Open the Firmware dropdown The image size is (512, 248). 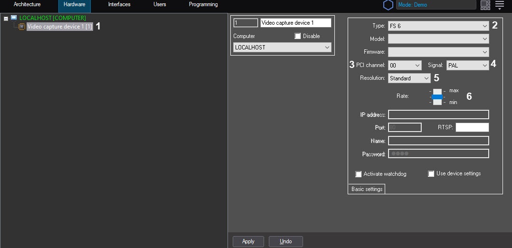(438, 52)
